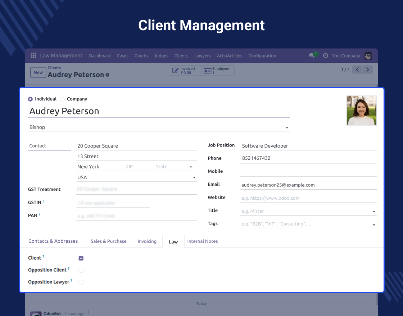Go to next record arrow
Viewport: 403px width, 316px height.
click(367, 70)
